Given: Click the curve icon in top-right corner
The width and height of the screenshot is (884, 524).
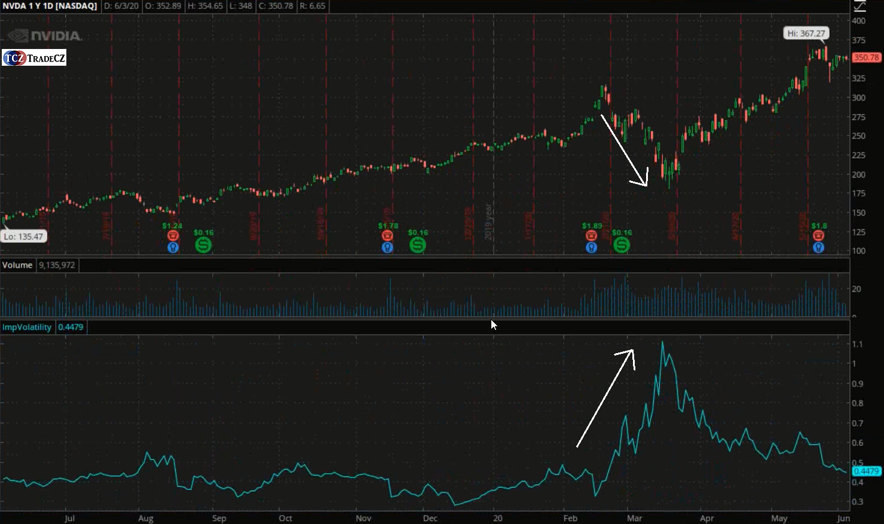Looking at the screenshot, I should point(859,6).
